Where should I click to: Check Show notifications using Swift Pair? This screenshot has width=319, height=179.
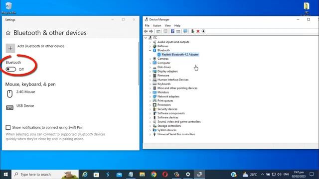(8, 127)
